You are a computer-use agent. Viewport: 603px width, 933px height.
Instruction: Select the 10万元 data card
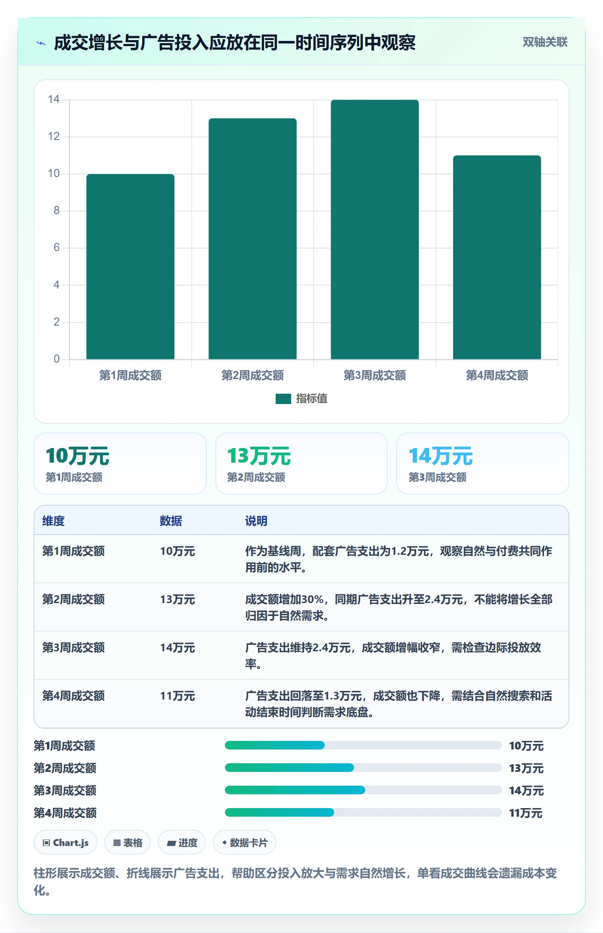[120, 463]
